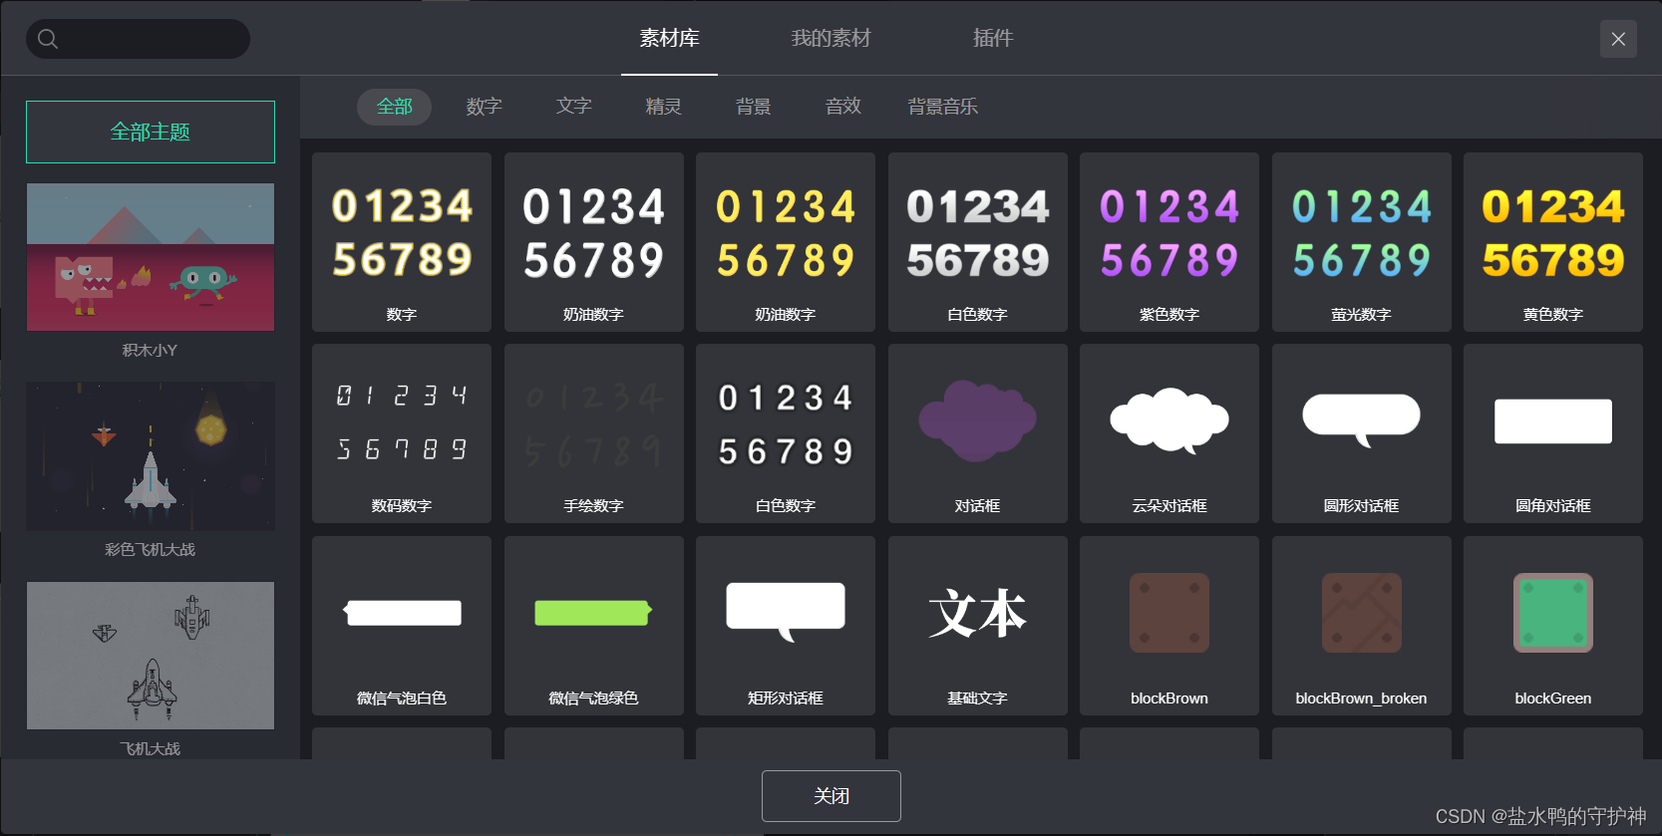Viewport: 1662px width, 836px height.
Task: Pick the 手绘数字 hand-drawn asset
Action: click(x=594, y=433)
